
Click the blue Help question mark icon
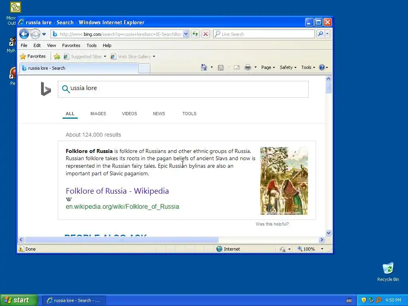[322, 67]
